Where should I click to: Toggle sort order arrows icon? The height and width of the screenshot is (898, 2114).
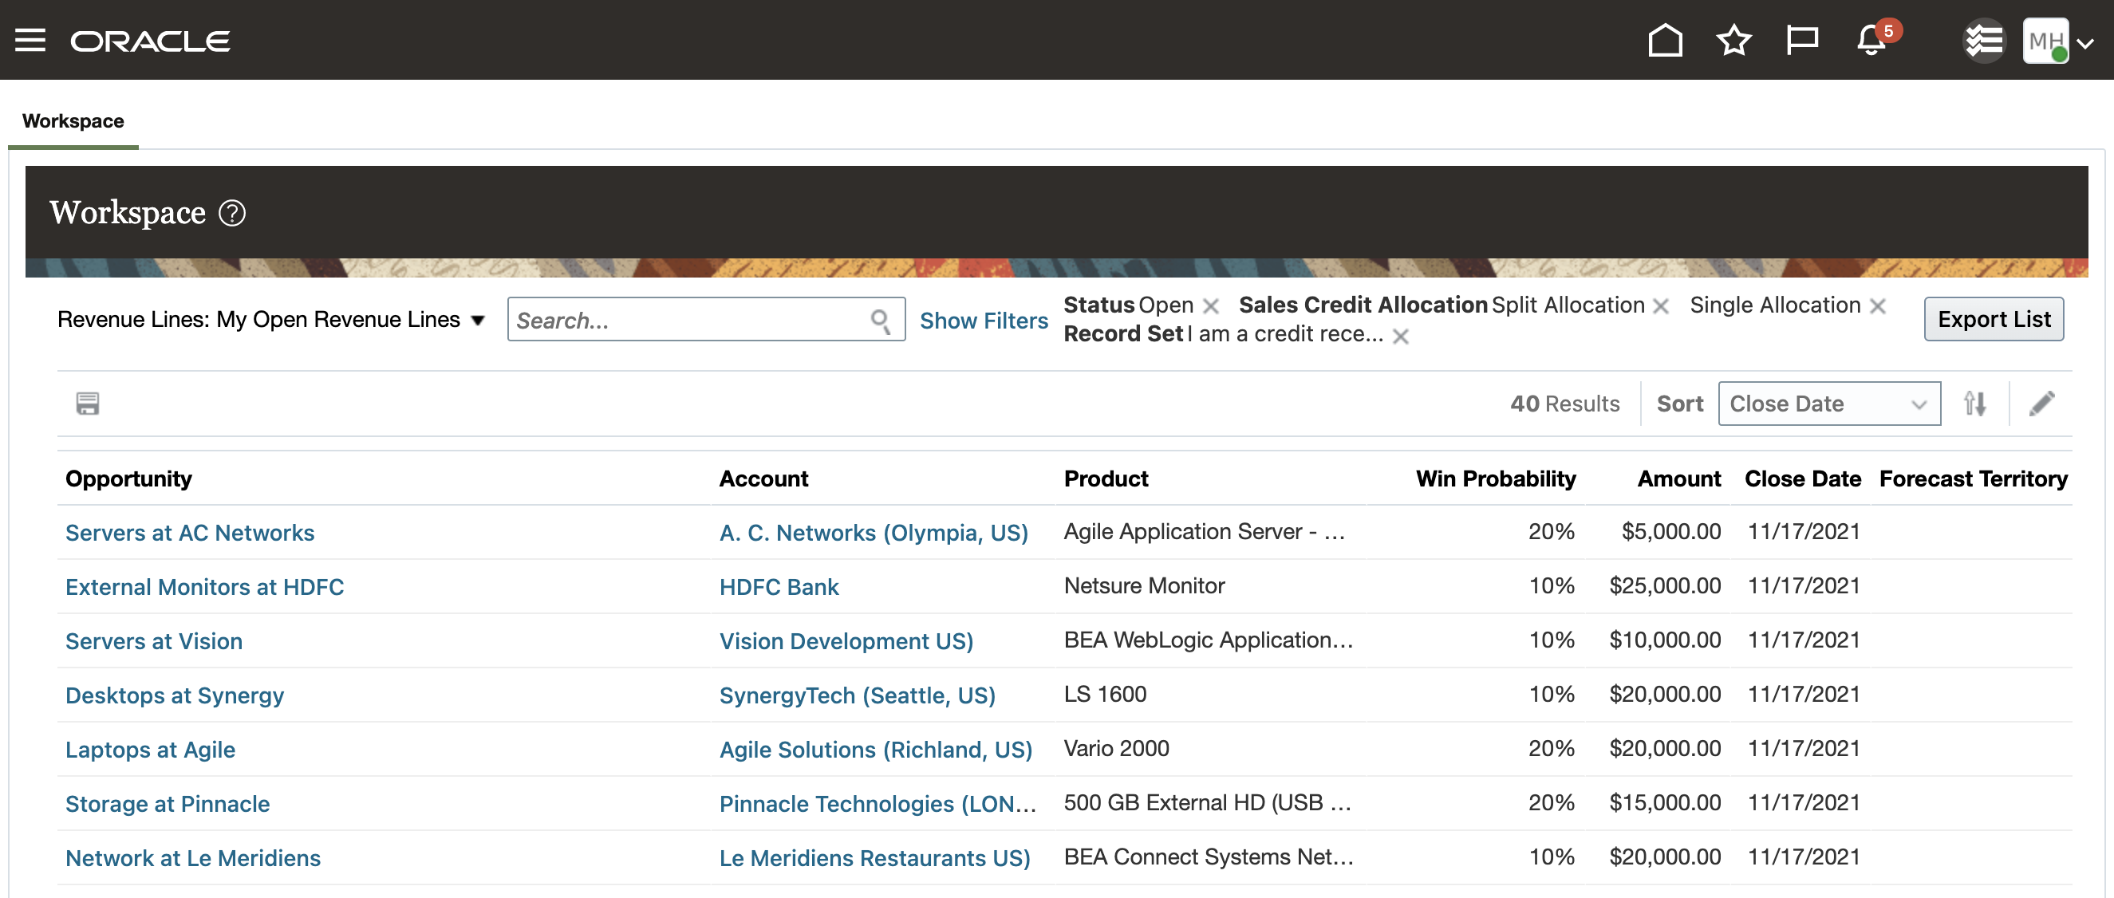click(x=1974, y=404)
